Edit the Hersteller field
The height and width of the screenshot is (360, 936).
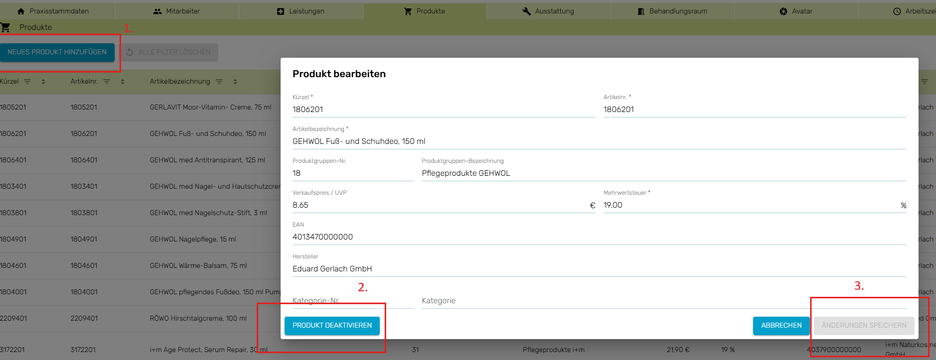pyautogui.click(x=599, y=269)
